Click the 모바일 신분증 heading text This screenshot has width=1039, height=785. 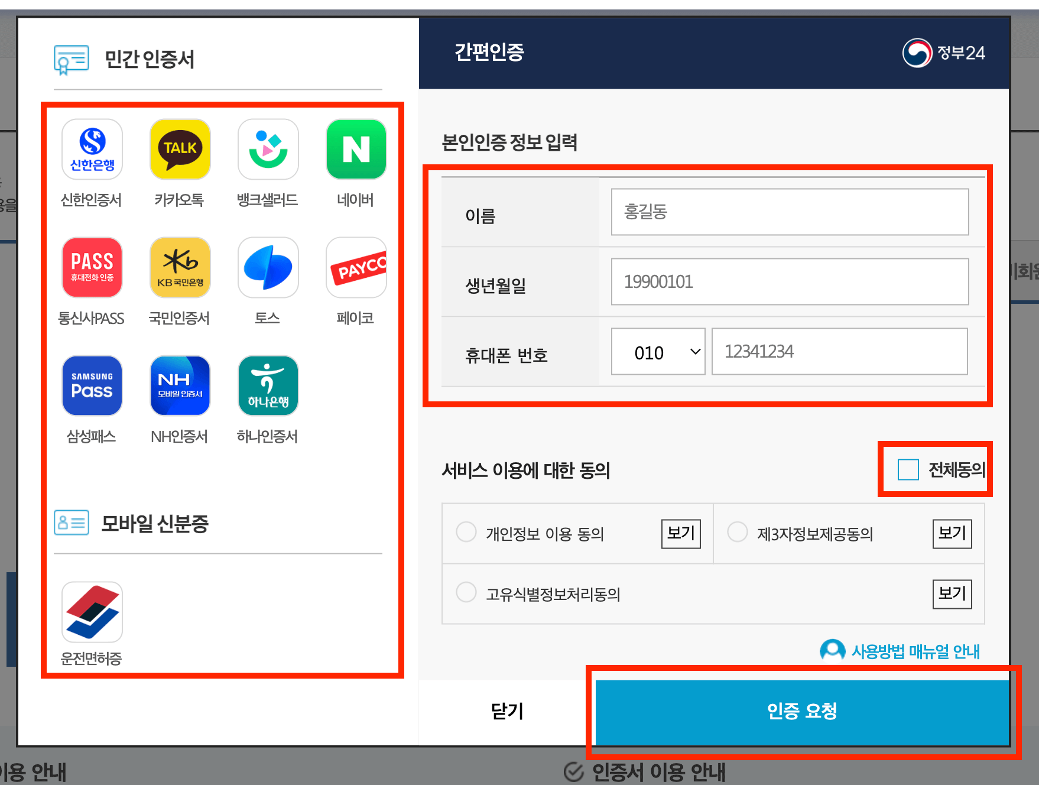tap(155, 524)
